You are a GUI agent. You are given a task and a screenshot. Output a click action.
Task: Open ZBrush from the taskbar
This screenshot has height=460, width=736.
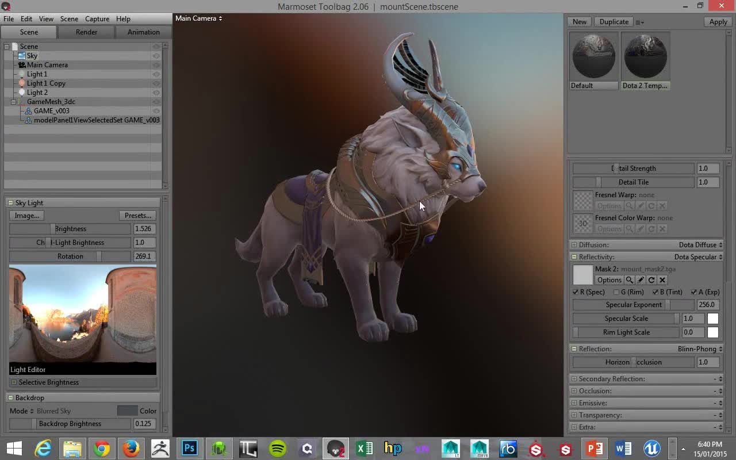160,448
